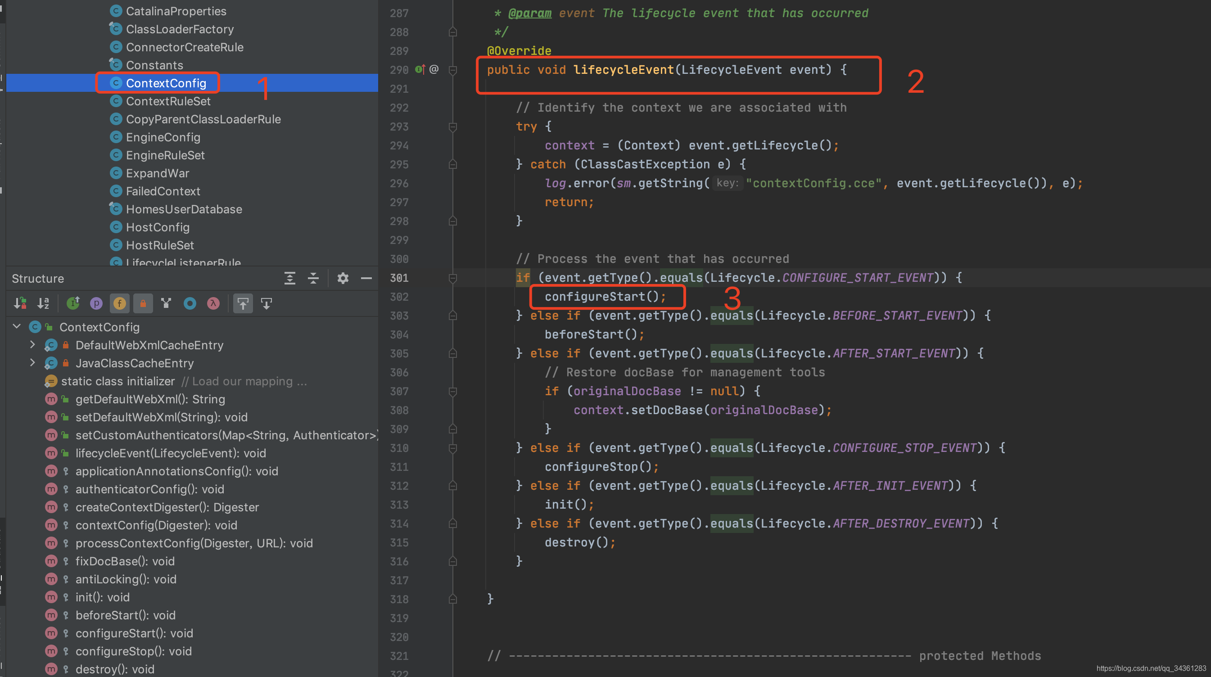
Task: Open CatalinaProperties class
Action: [176, 11]
